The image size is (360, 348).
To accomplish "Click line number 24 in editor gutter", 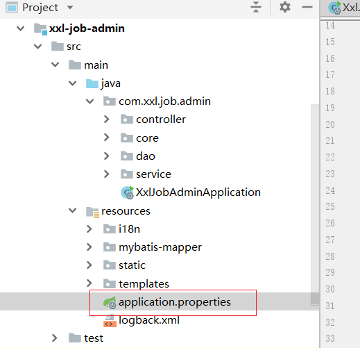I will 330,190.
